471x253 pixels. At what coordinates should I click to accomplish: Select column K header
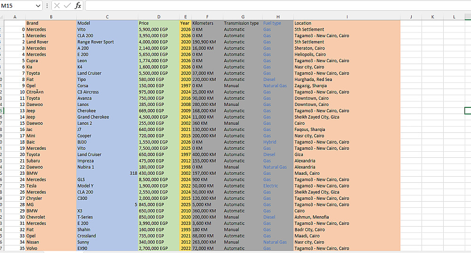[x=432, y=17]
